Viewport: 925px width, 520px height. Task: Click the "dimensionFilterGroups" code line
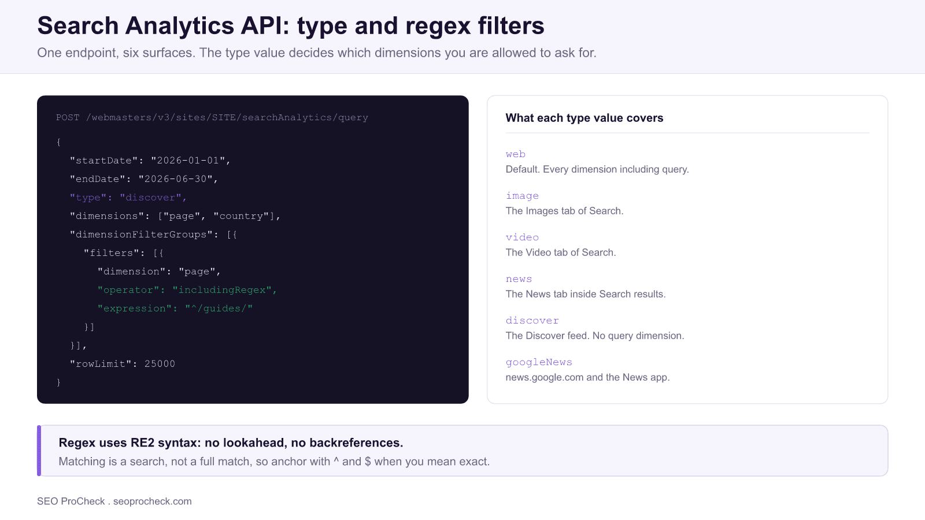pos(153,235)
